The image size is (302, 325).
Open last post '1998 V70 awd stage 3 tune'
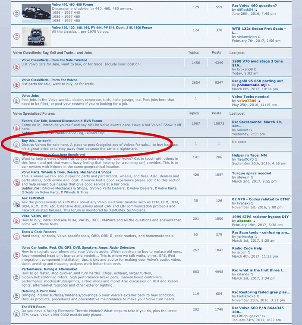(257, 63)
